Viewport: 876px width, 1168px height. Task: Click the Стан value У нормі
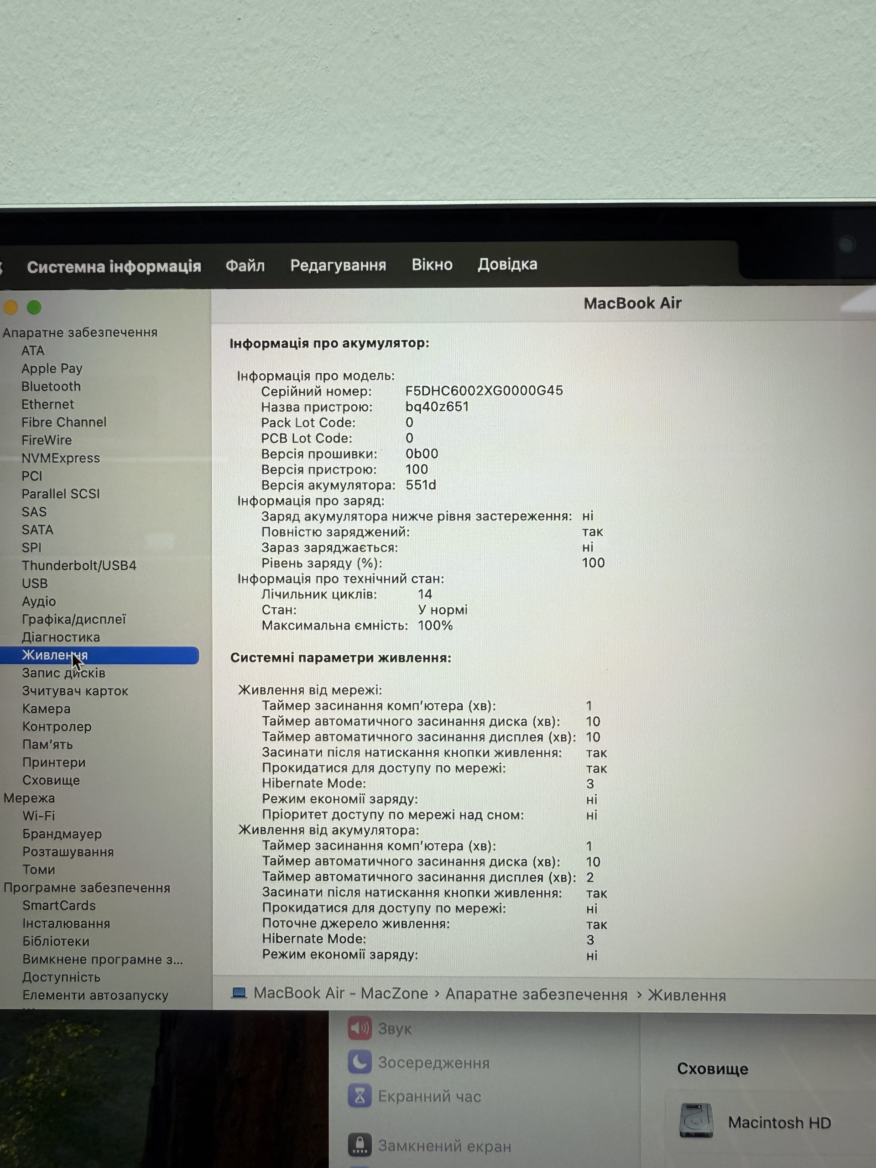pos(443,610)
